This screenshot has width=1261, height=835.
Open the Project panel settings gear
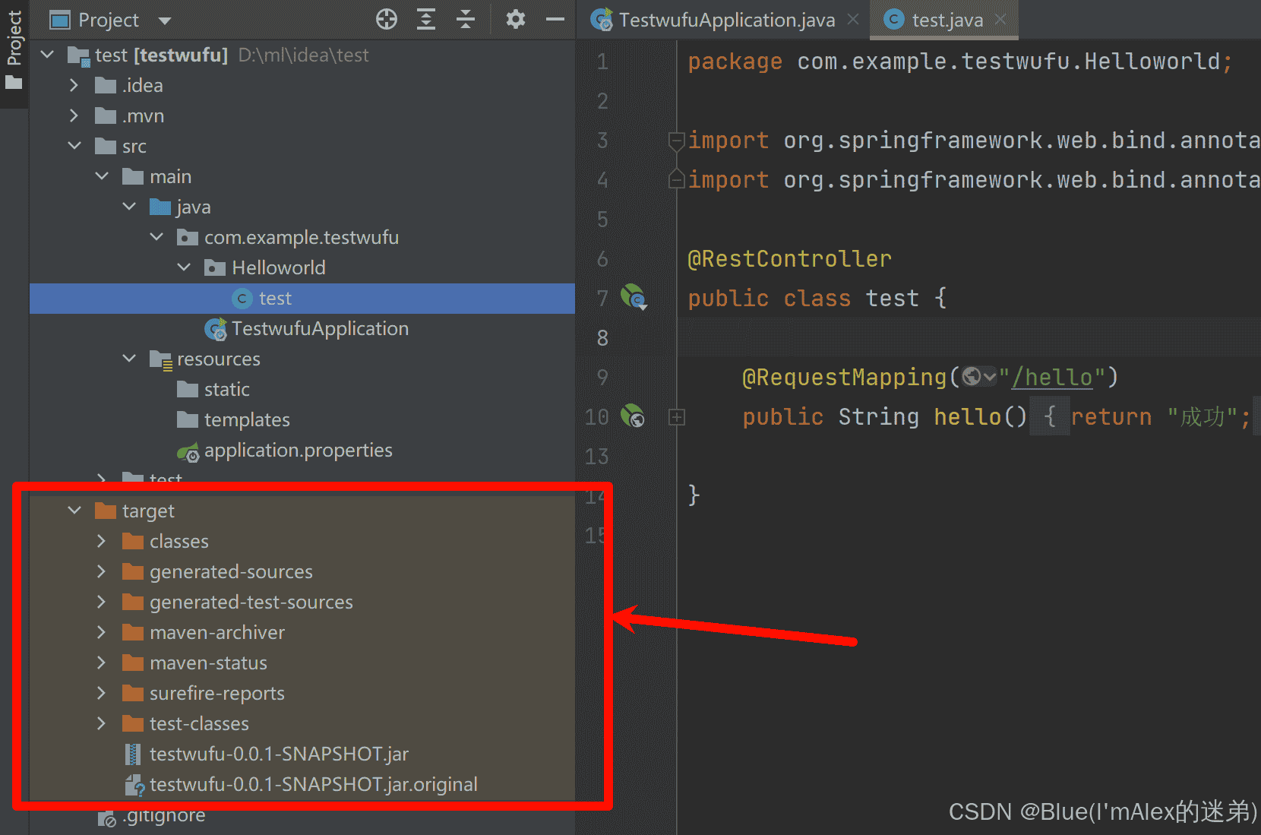point(516,20)
